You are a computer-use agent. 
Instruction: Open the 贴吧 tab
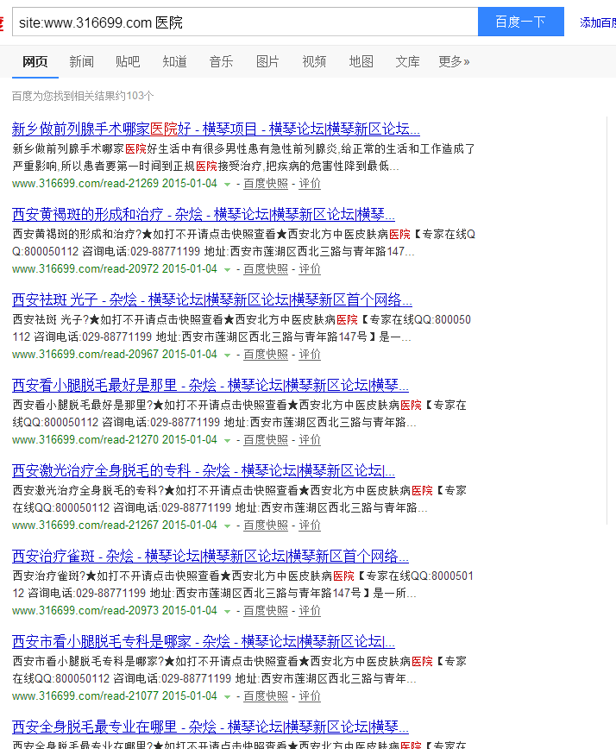click(x=128, y=61)
